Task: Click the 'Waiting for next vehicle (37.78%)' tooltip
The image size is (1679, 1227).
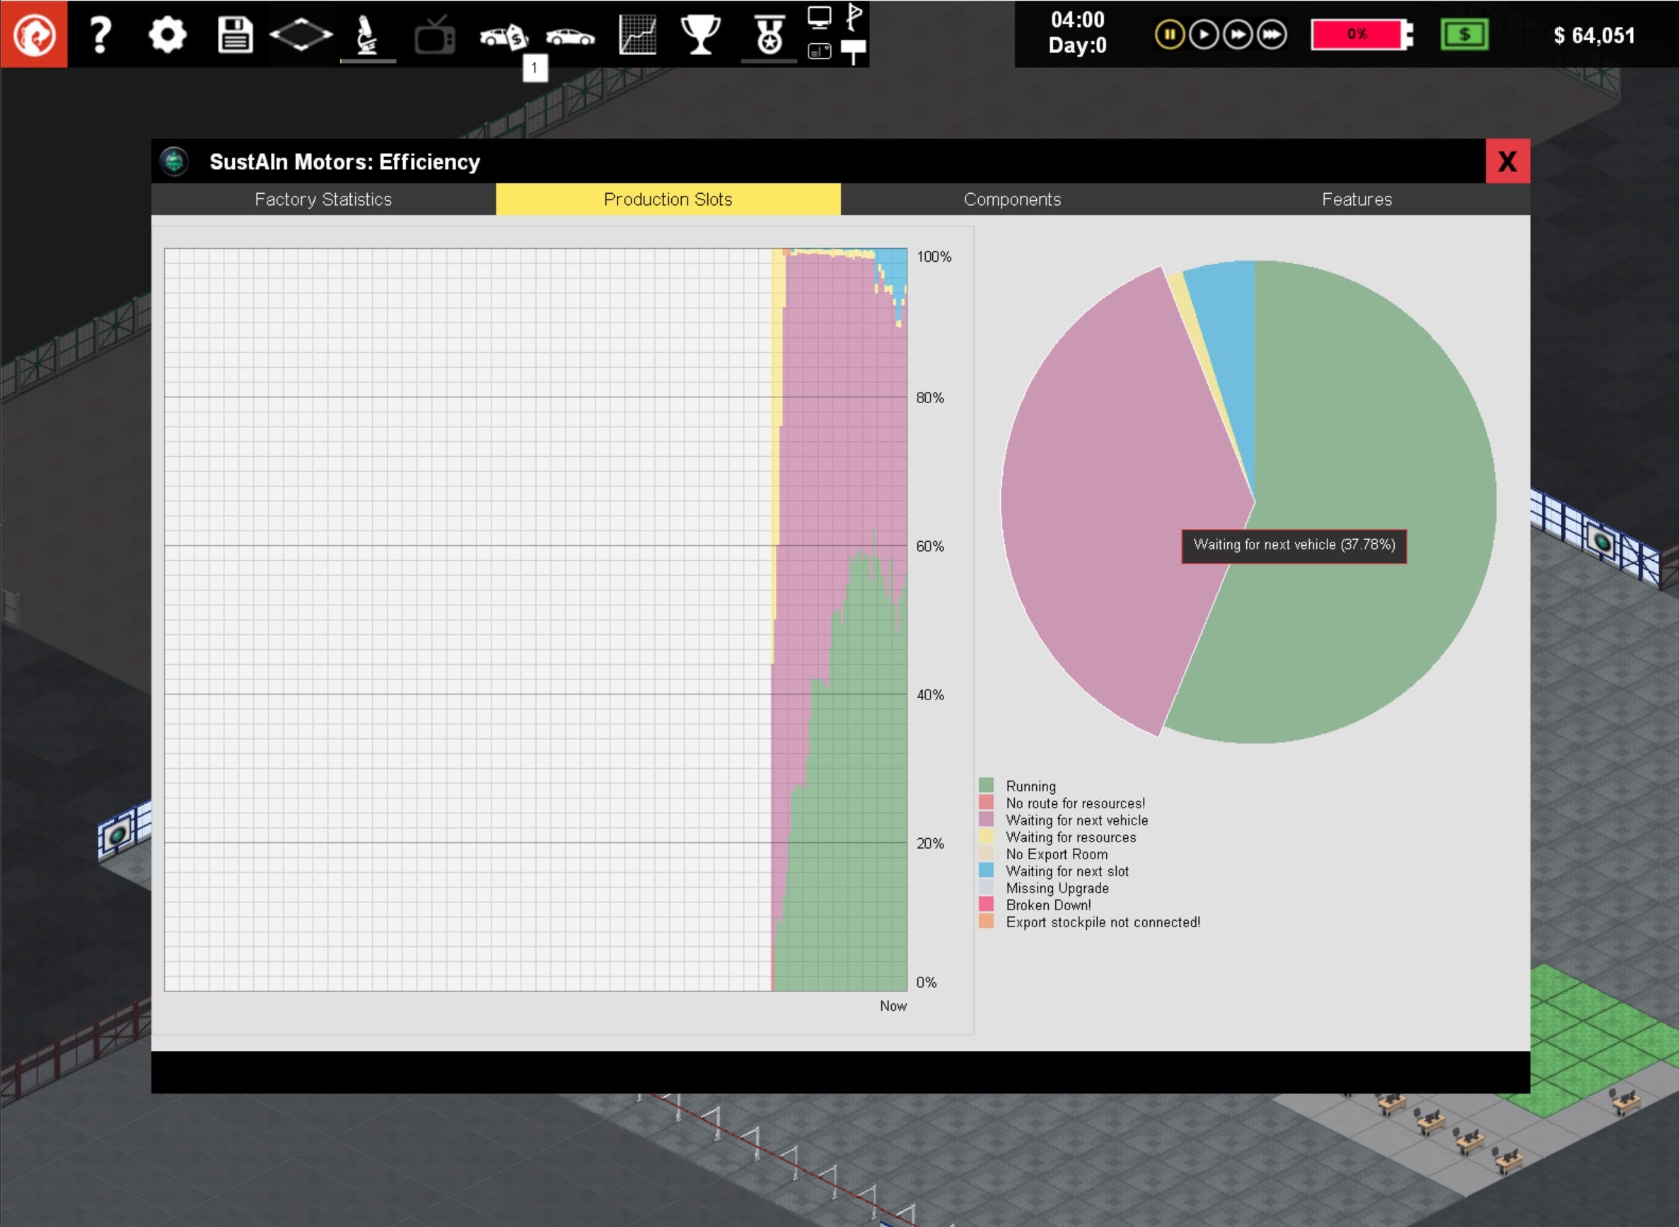Action: [1294, 545]
